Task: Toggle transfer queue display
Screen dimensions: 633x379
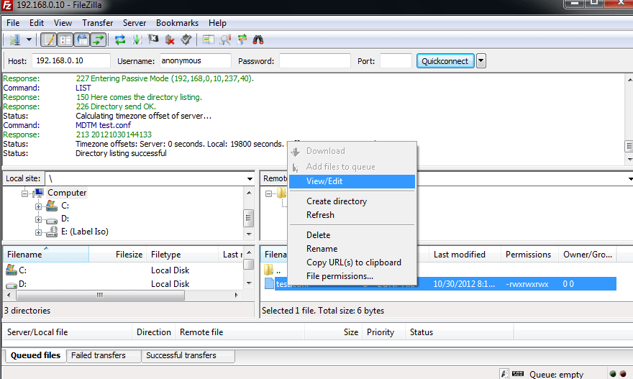Action: (99, 40)
